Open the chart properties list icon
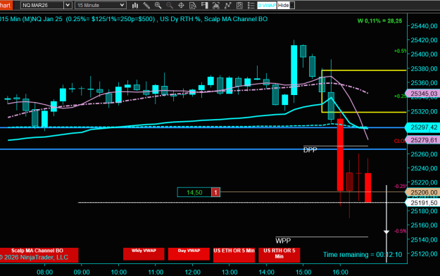440x276 pixels. pos(251,5)
